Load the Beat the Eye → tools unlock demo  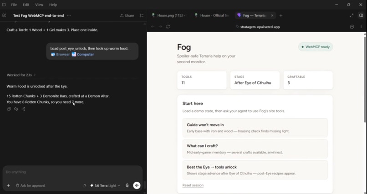point(255,170)
